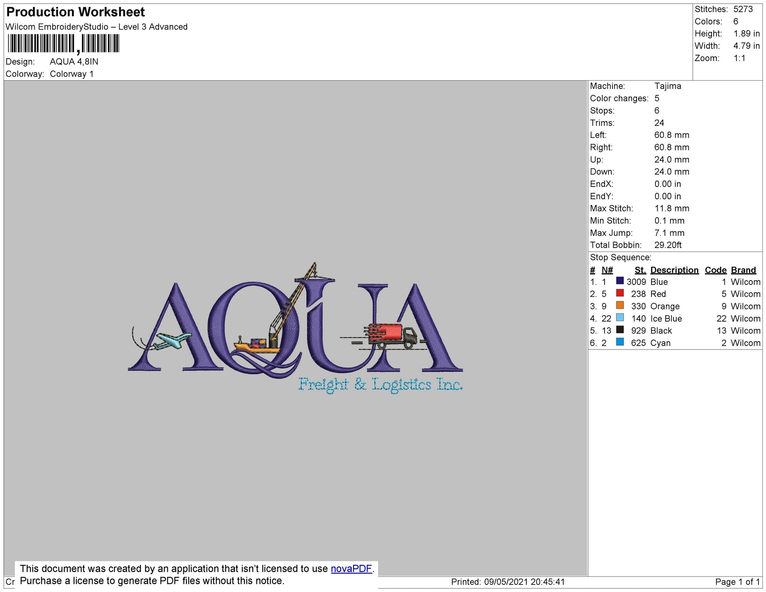This screenshot has height=592, width=766.
Task: Click the Page 1 of 1 footer
Action: pos(737,582)
